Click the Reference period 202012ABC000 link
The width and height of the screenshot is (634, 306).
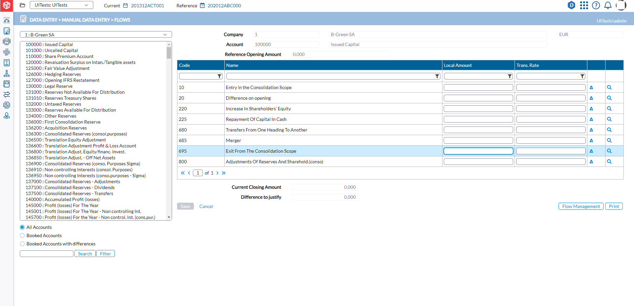[x=224, y=6]
